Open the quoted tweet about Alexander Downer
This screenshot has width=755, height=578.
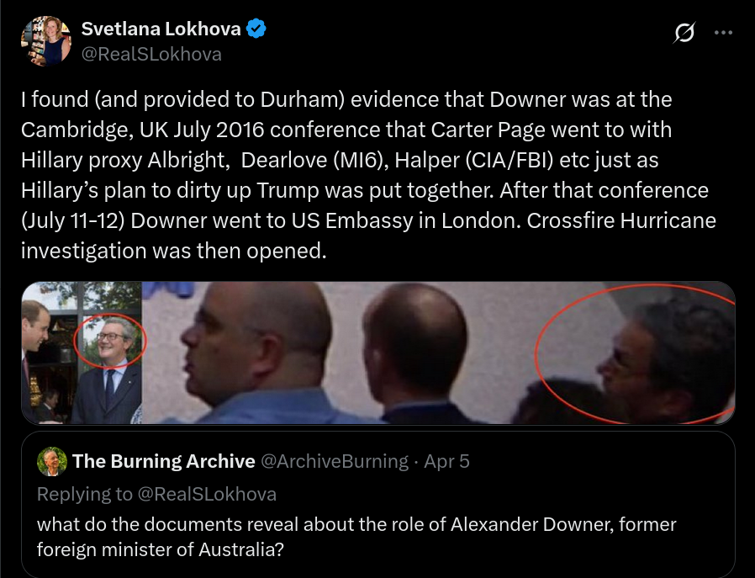point(378,504)
